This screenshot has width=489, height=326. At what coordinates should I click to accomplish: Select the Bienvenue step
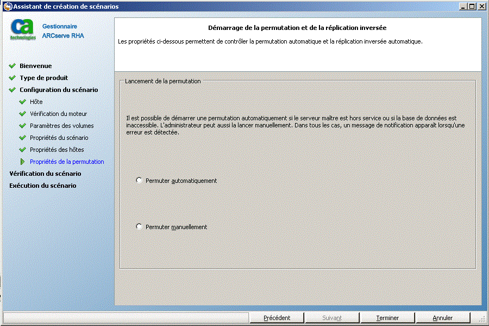[x=35, y=66]
